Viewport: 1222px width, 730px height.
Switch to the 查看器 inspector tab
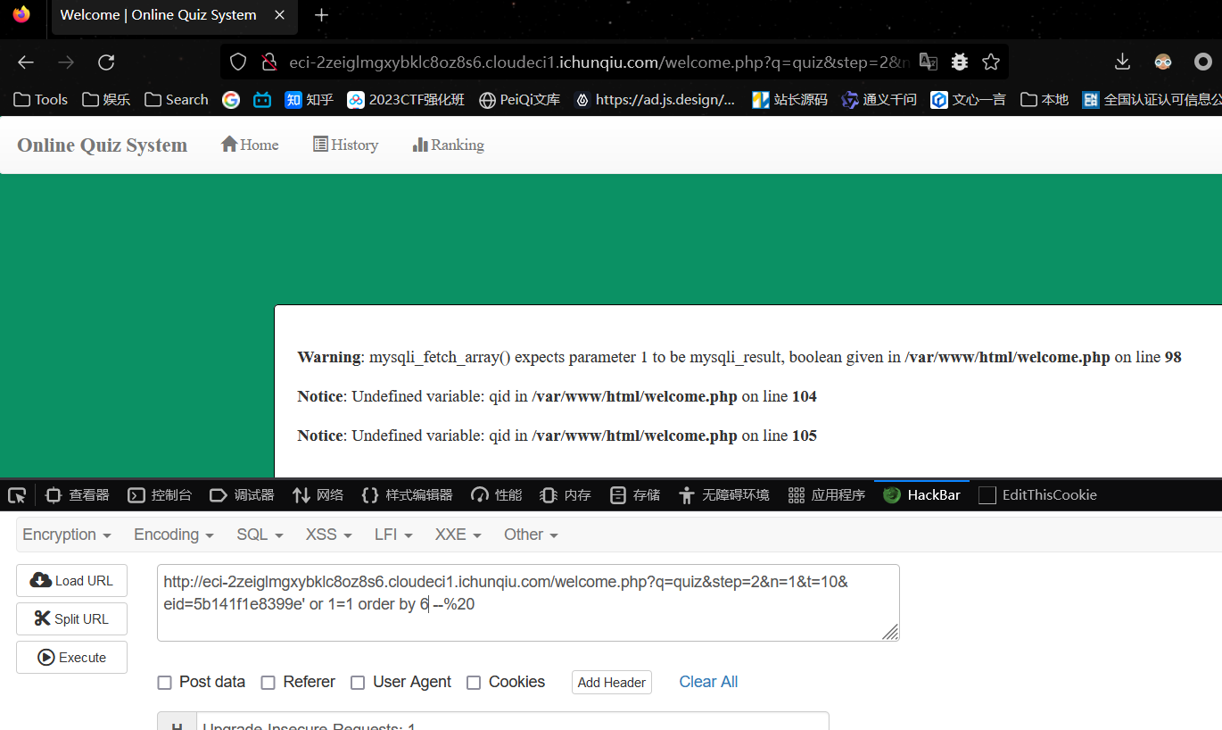coord(78,495)
